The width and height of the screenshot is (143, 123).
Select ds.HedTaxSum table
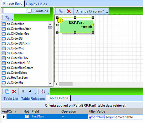coord(17,77)
